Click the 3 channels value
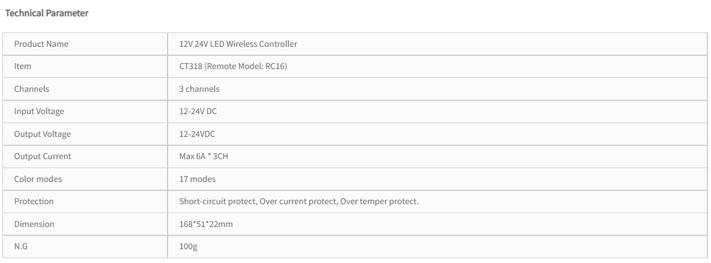 tap(199, 89)
